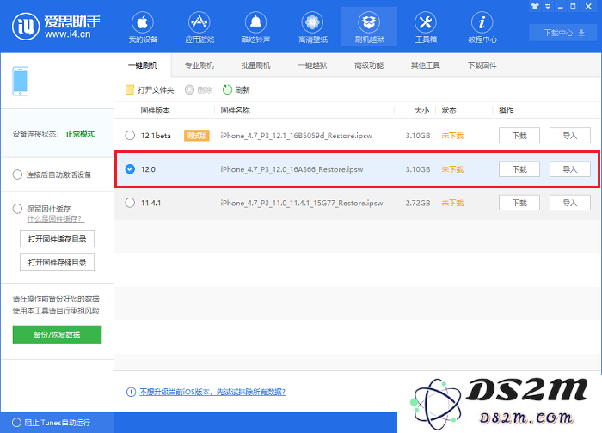Screen dimensions: 602x433
Task: Open 应用游戏 apps and games section
Action: point(200,27)
